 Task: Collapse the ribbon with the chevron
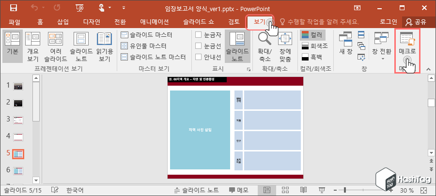point(429,69)
